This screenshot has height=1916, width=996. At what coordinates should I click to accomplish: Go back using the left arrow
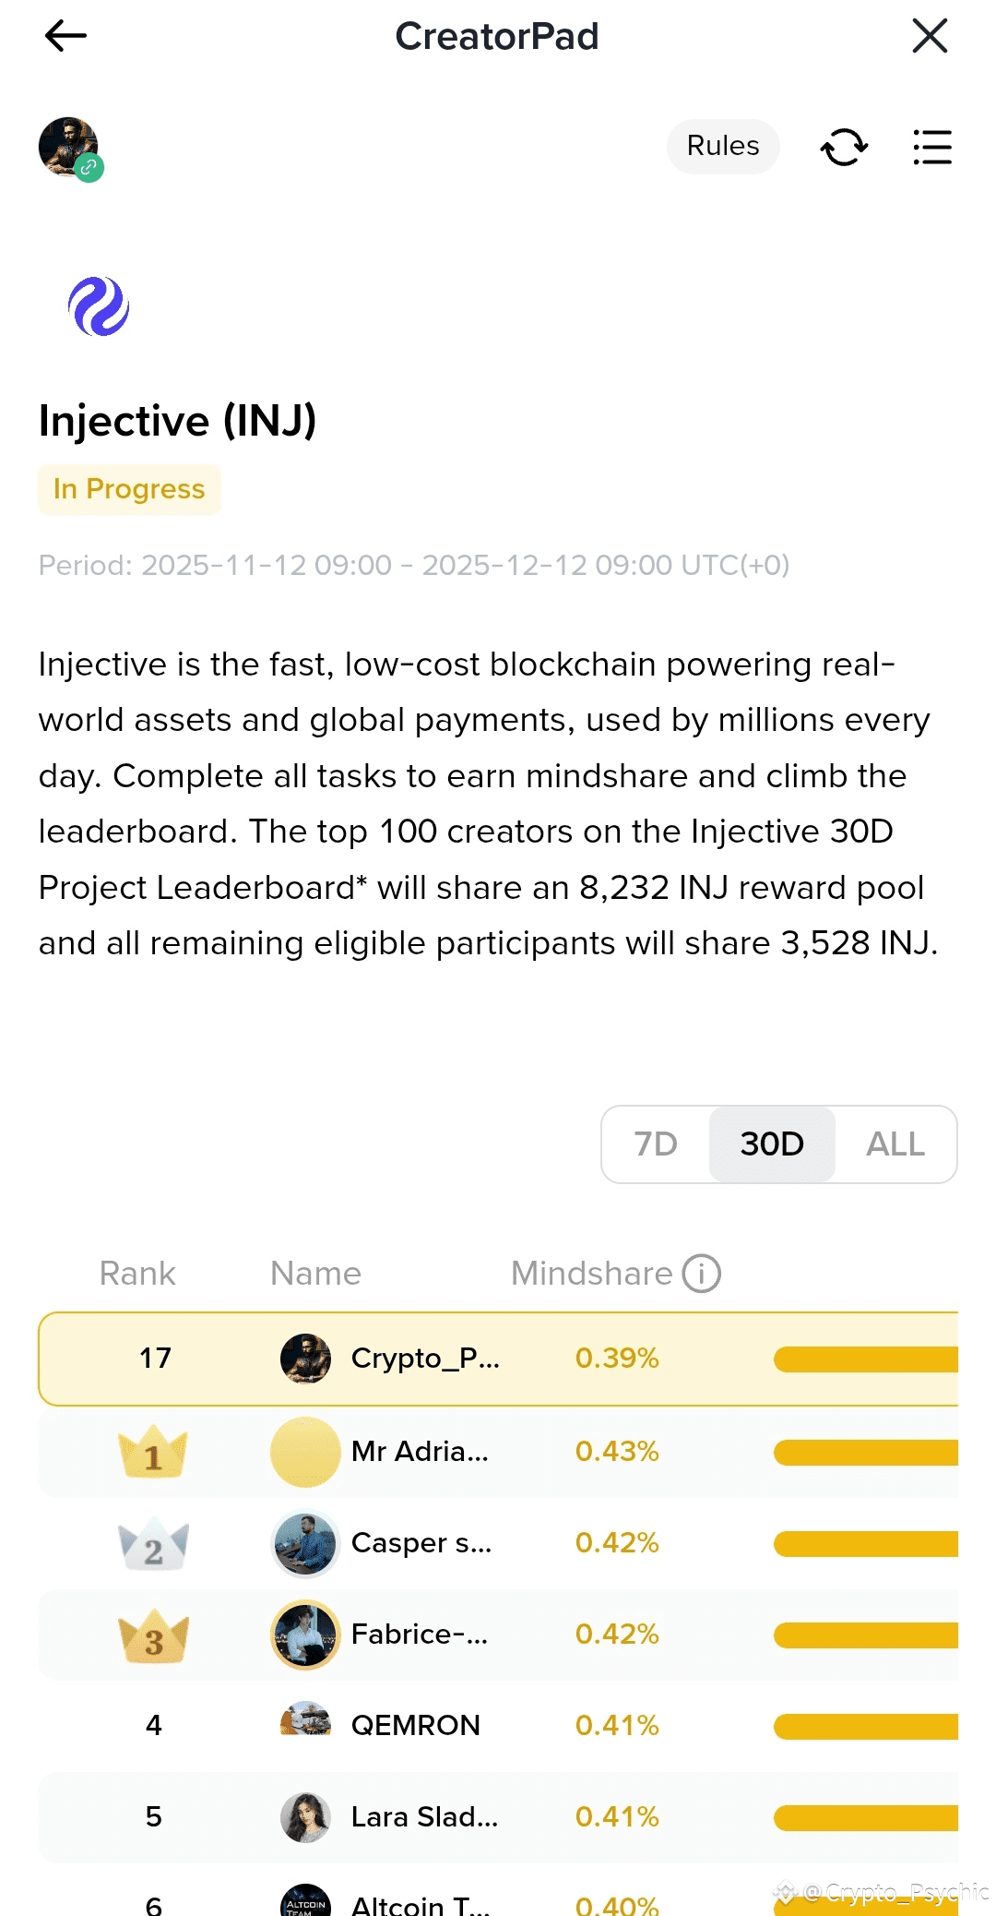[x=65, y=37]
